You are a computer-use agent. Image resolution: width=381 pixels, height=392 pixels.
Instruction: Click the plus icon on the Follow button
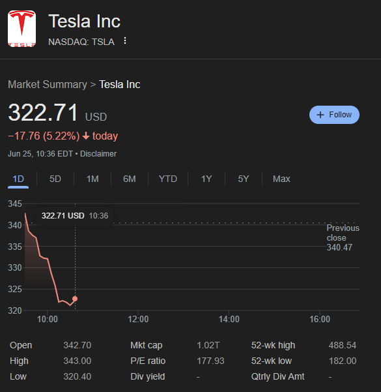320,115
